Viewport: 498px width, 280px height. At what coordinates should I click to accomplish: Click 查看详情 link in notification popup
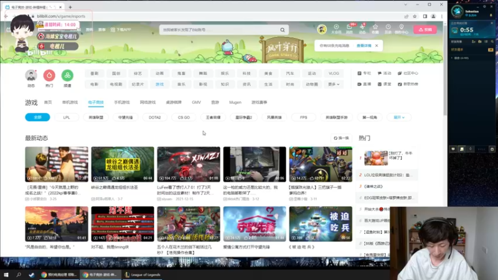[x=364, y=45]
